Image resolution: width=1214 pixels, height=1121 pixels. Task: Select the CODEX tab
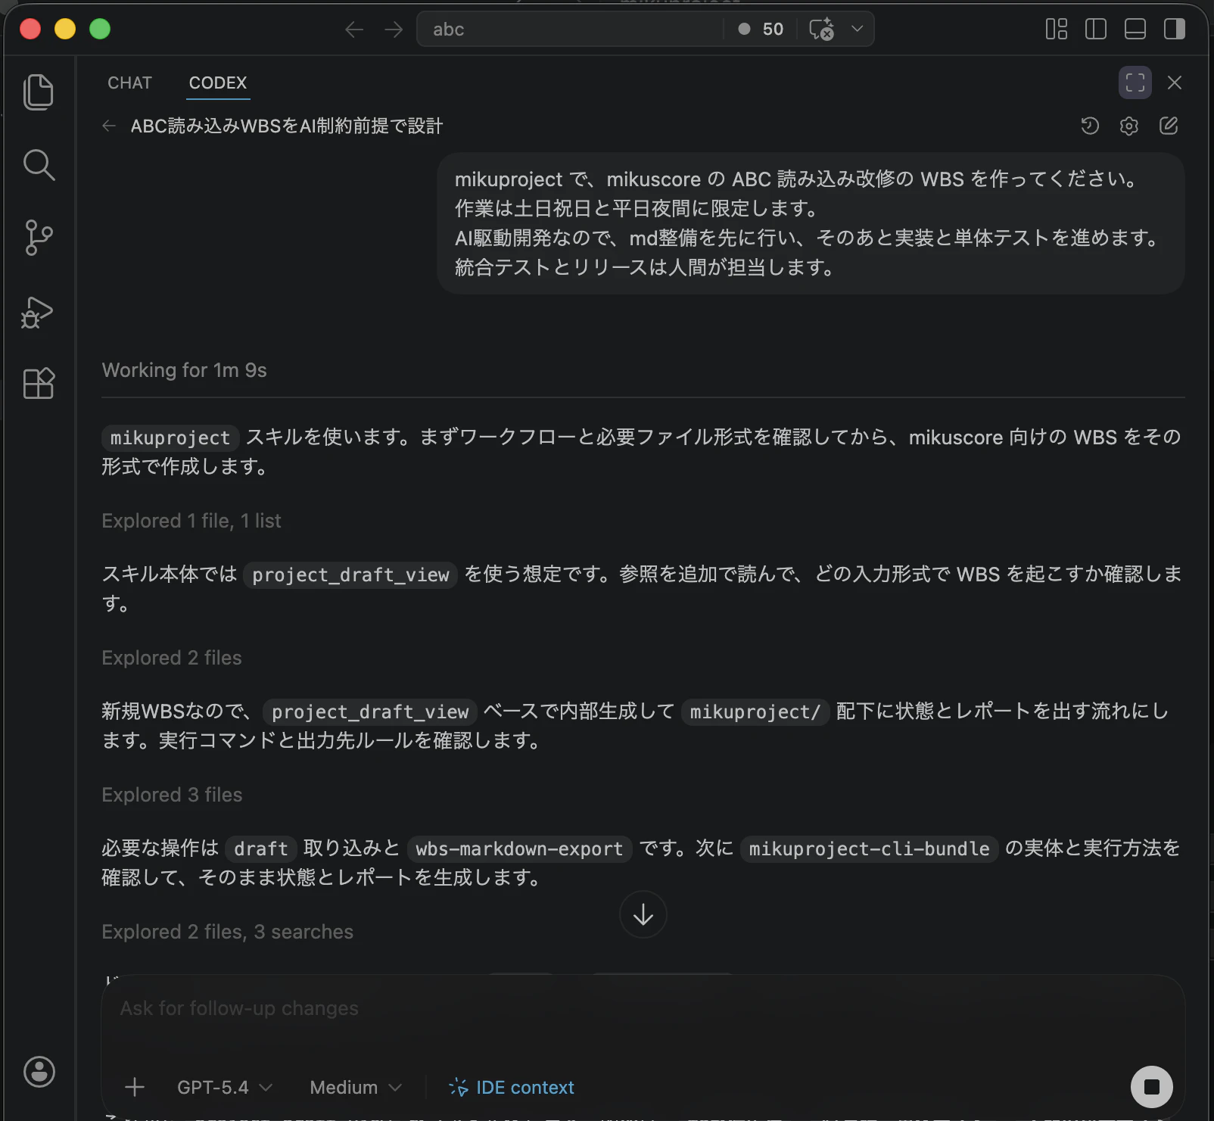(218, 83)
